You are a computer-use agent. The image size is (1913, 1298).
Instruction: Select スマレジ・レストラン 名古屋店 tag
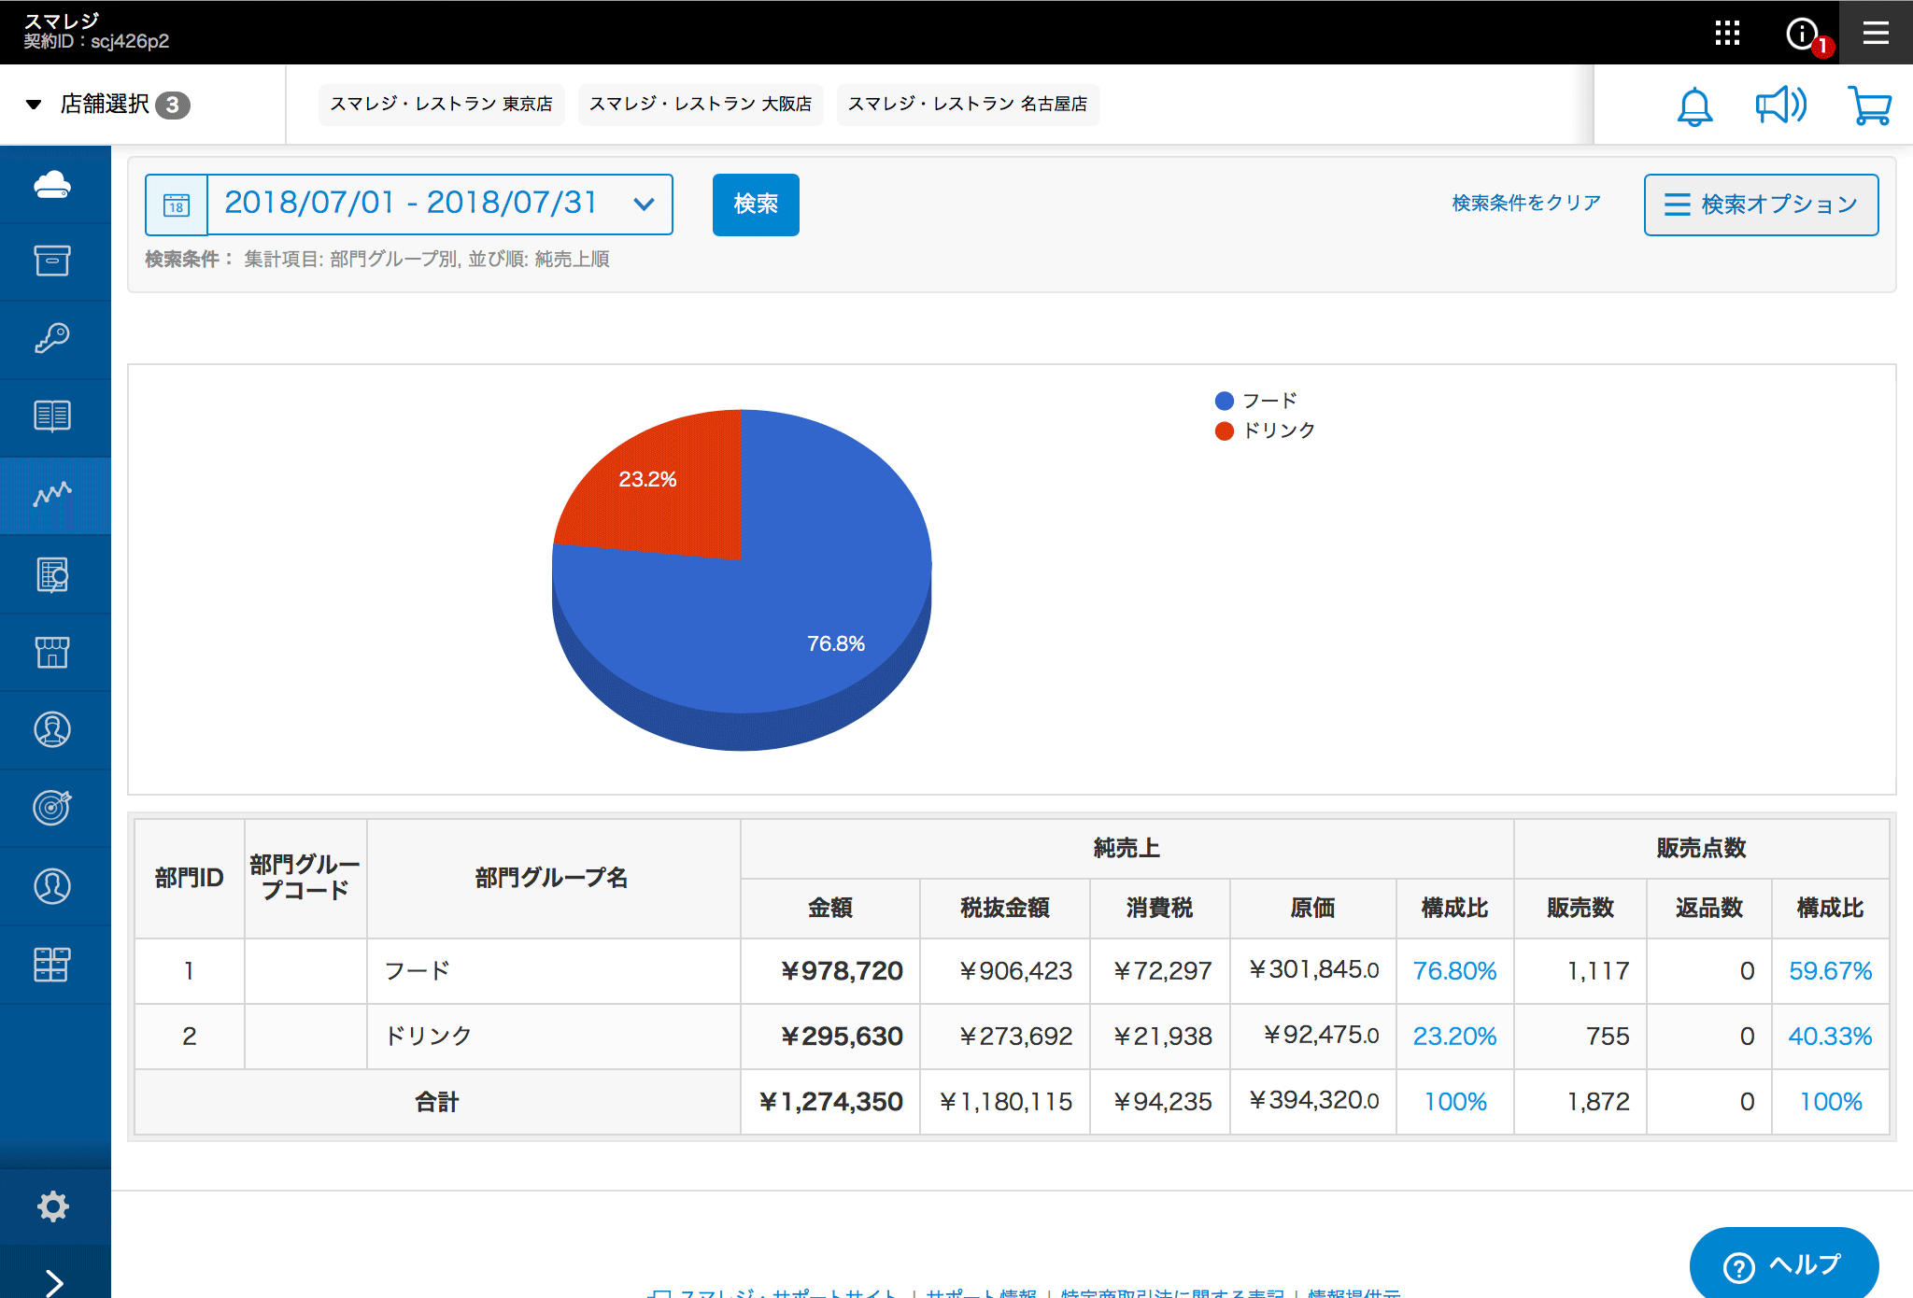tap(968, 104)
